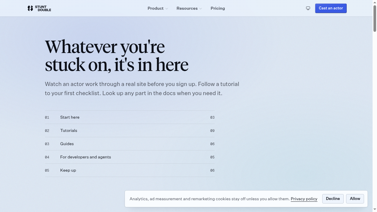The height and width of the screenshot is (212, 377).
Task: Click the page vertical scrollbar thumb
Action: click(x=375, y=18)
